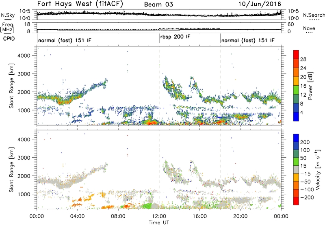Viewport: 325px width, 225px height.
Task: Click the 'Nave' legend label
Action: coord(309,28)
